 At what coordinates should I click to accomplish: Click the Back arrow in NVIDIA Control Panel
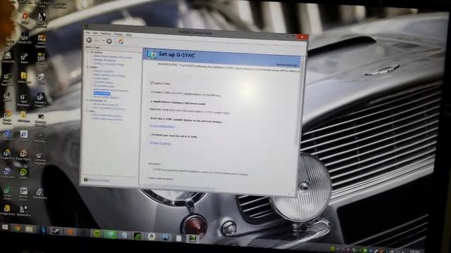[x=89, y=41]
